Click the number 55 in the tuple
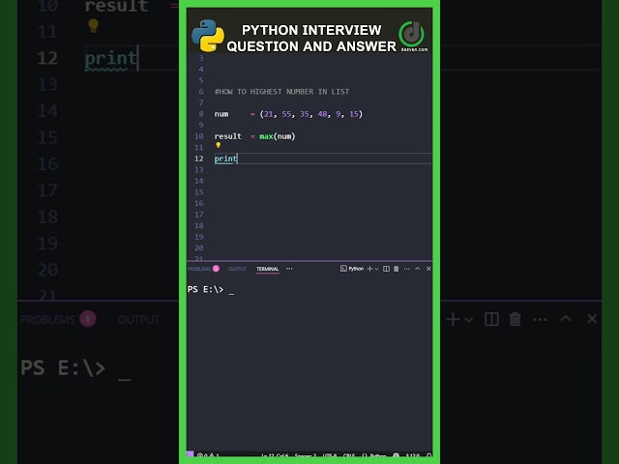The height and width of the screenshot is (464, 619). (286, 114)
